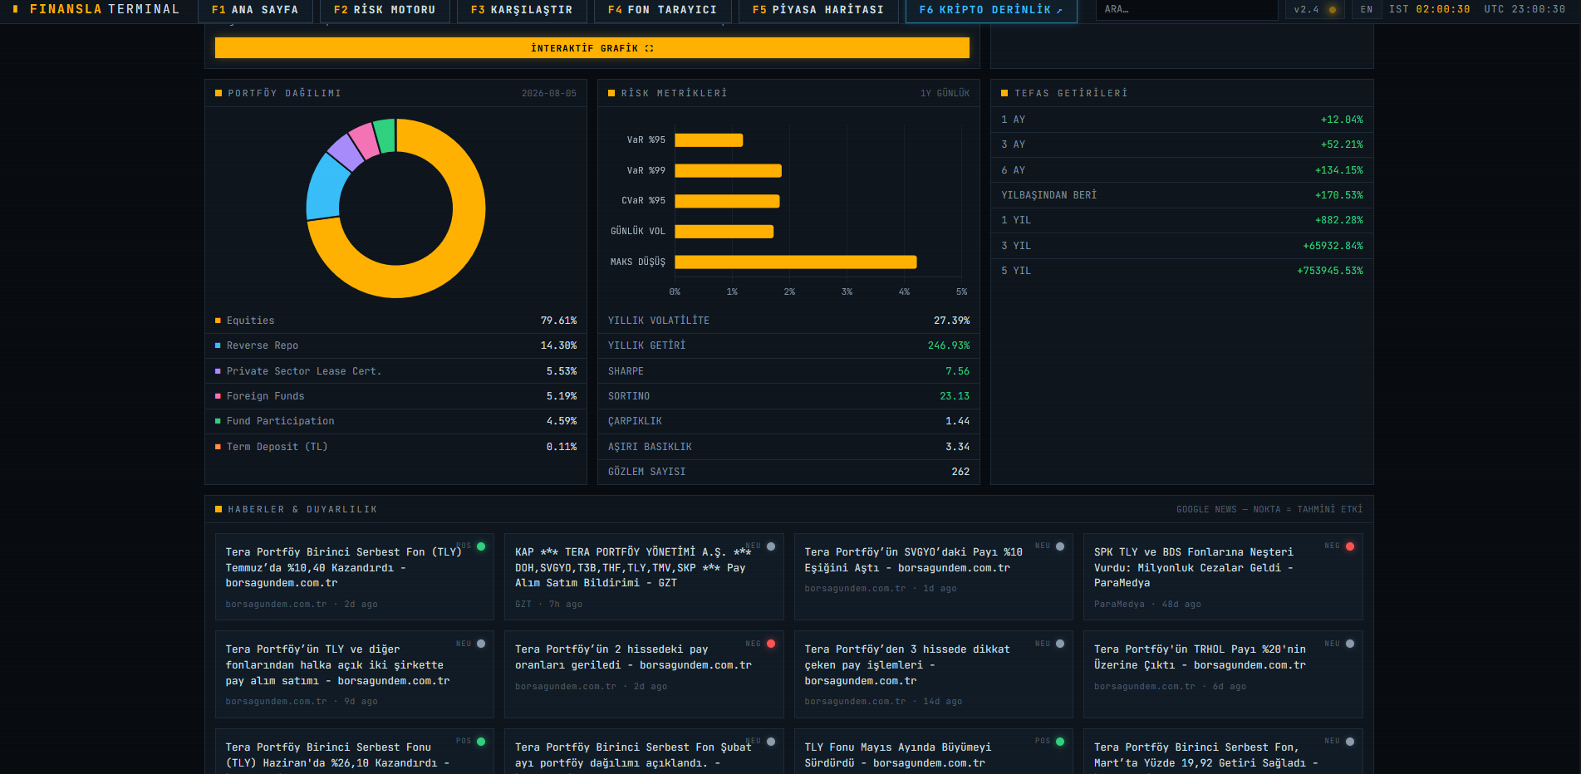This screenshot has width=1581, height=774.
Task: Click the VaR %99 risk bar
Action: tap(728, 170)
